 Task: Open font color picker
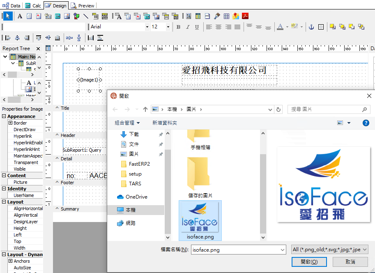coord(280,27)
